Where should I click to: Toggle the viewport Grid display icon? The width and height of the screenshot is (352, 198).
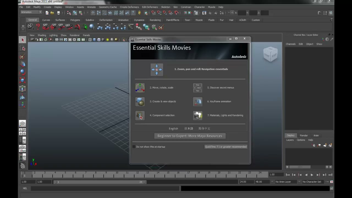[57, 40]
